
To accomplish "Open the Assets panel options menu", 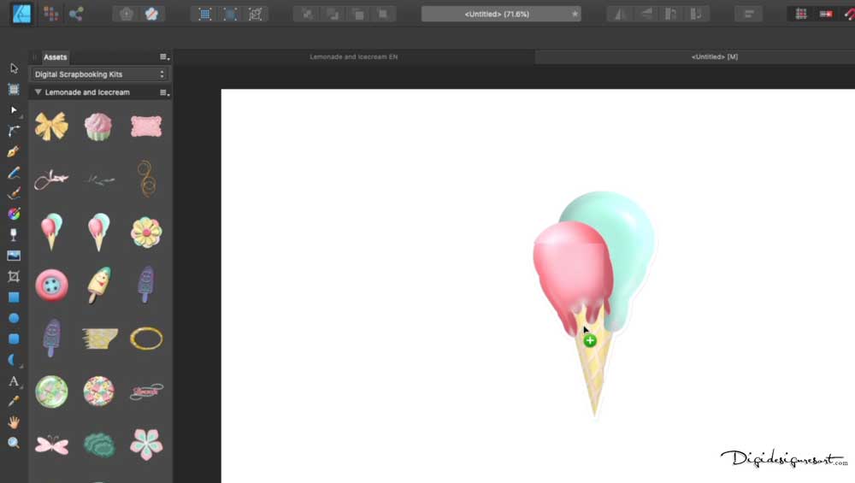I will point(164,56).
